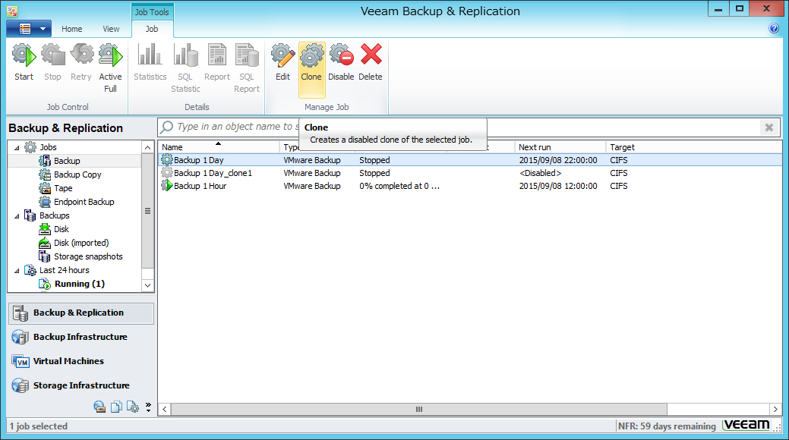Sort jobs by the Name column

pyautogui.click(x=219, y=147)
